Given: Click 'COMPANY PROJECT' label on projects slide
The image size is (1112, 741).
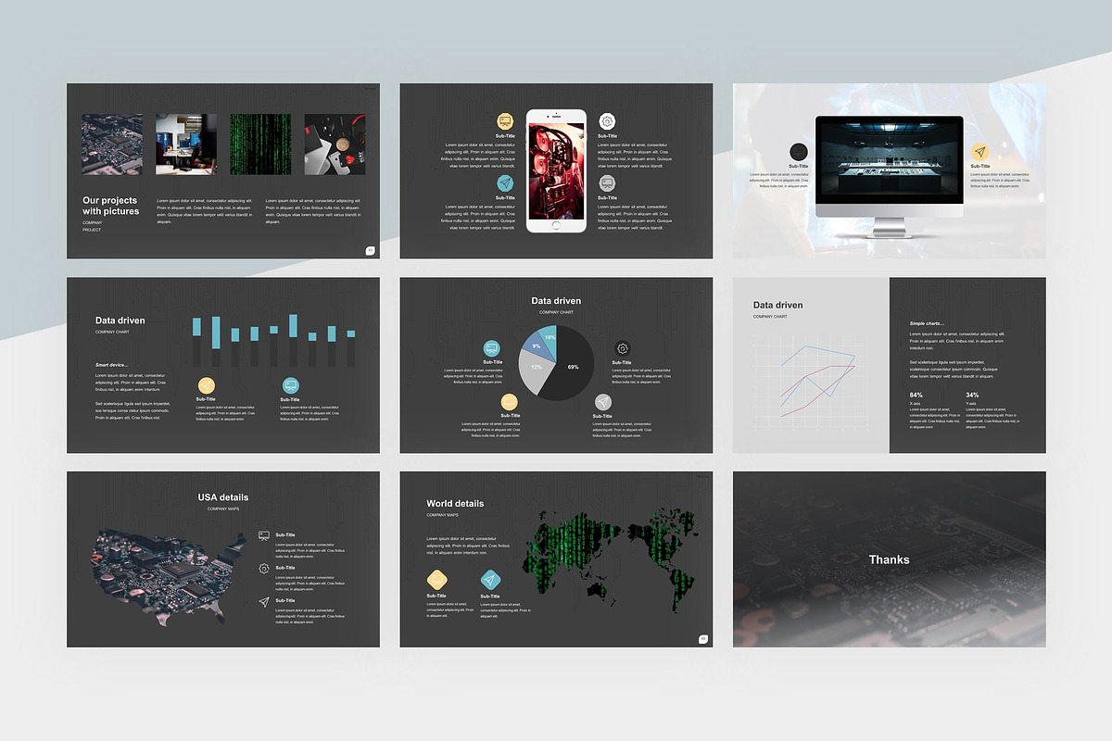Looking at the screenshot, I should (93, 226).
